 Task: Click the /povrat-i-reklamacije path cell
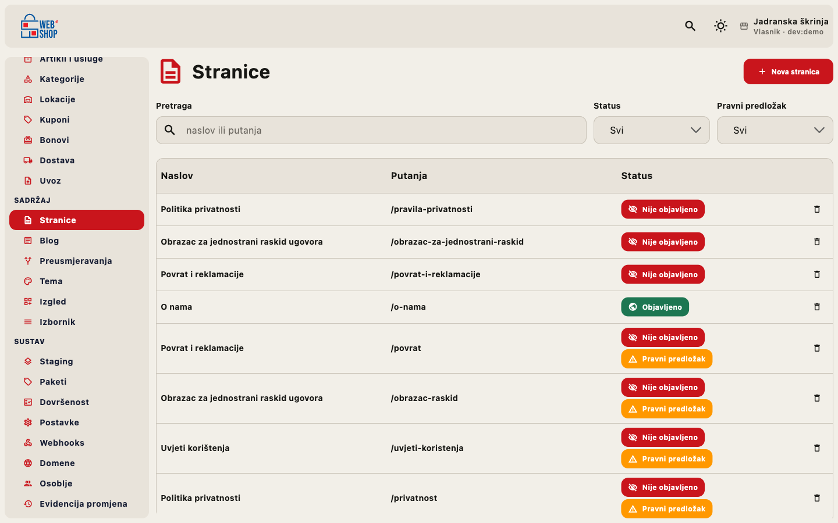coord(436,274)
